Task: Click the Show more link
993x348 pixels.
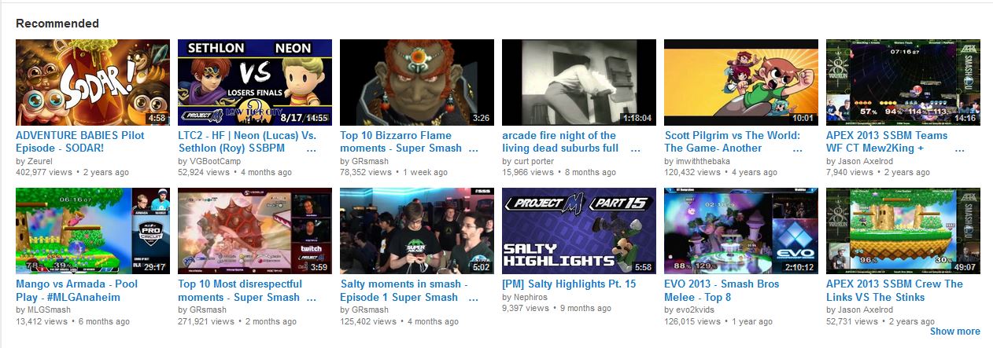Action: [x=954, y=332]
